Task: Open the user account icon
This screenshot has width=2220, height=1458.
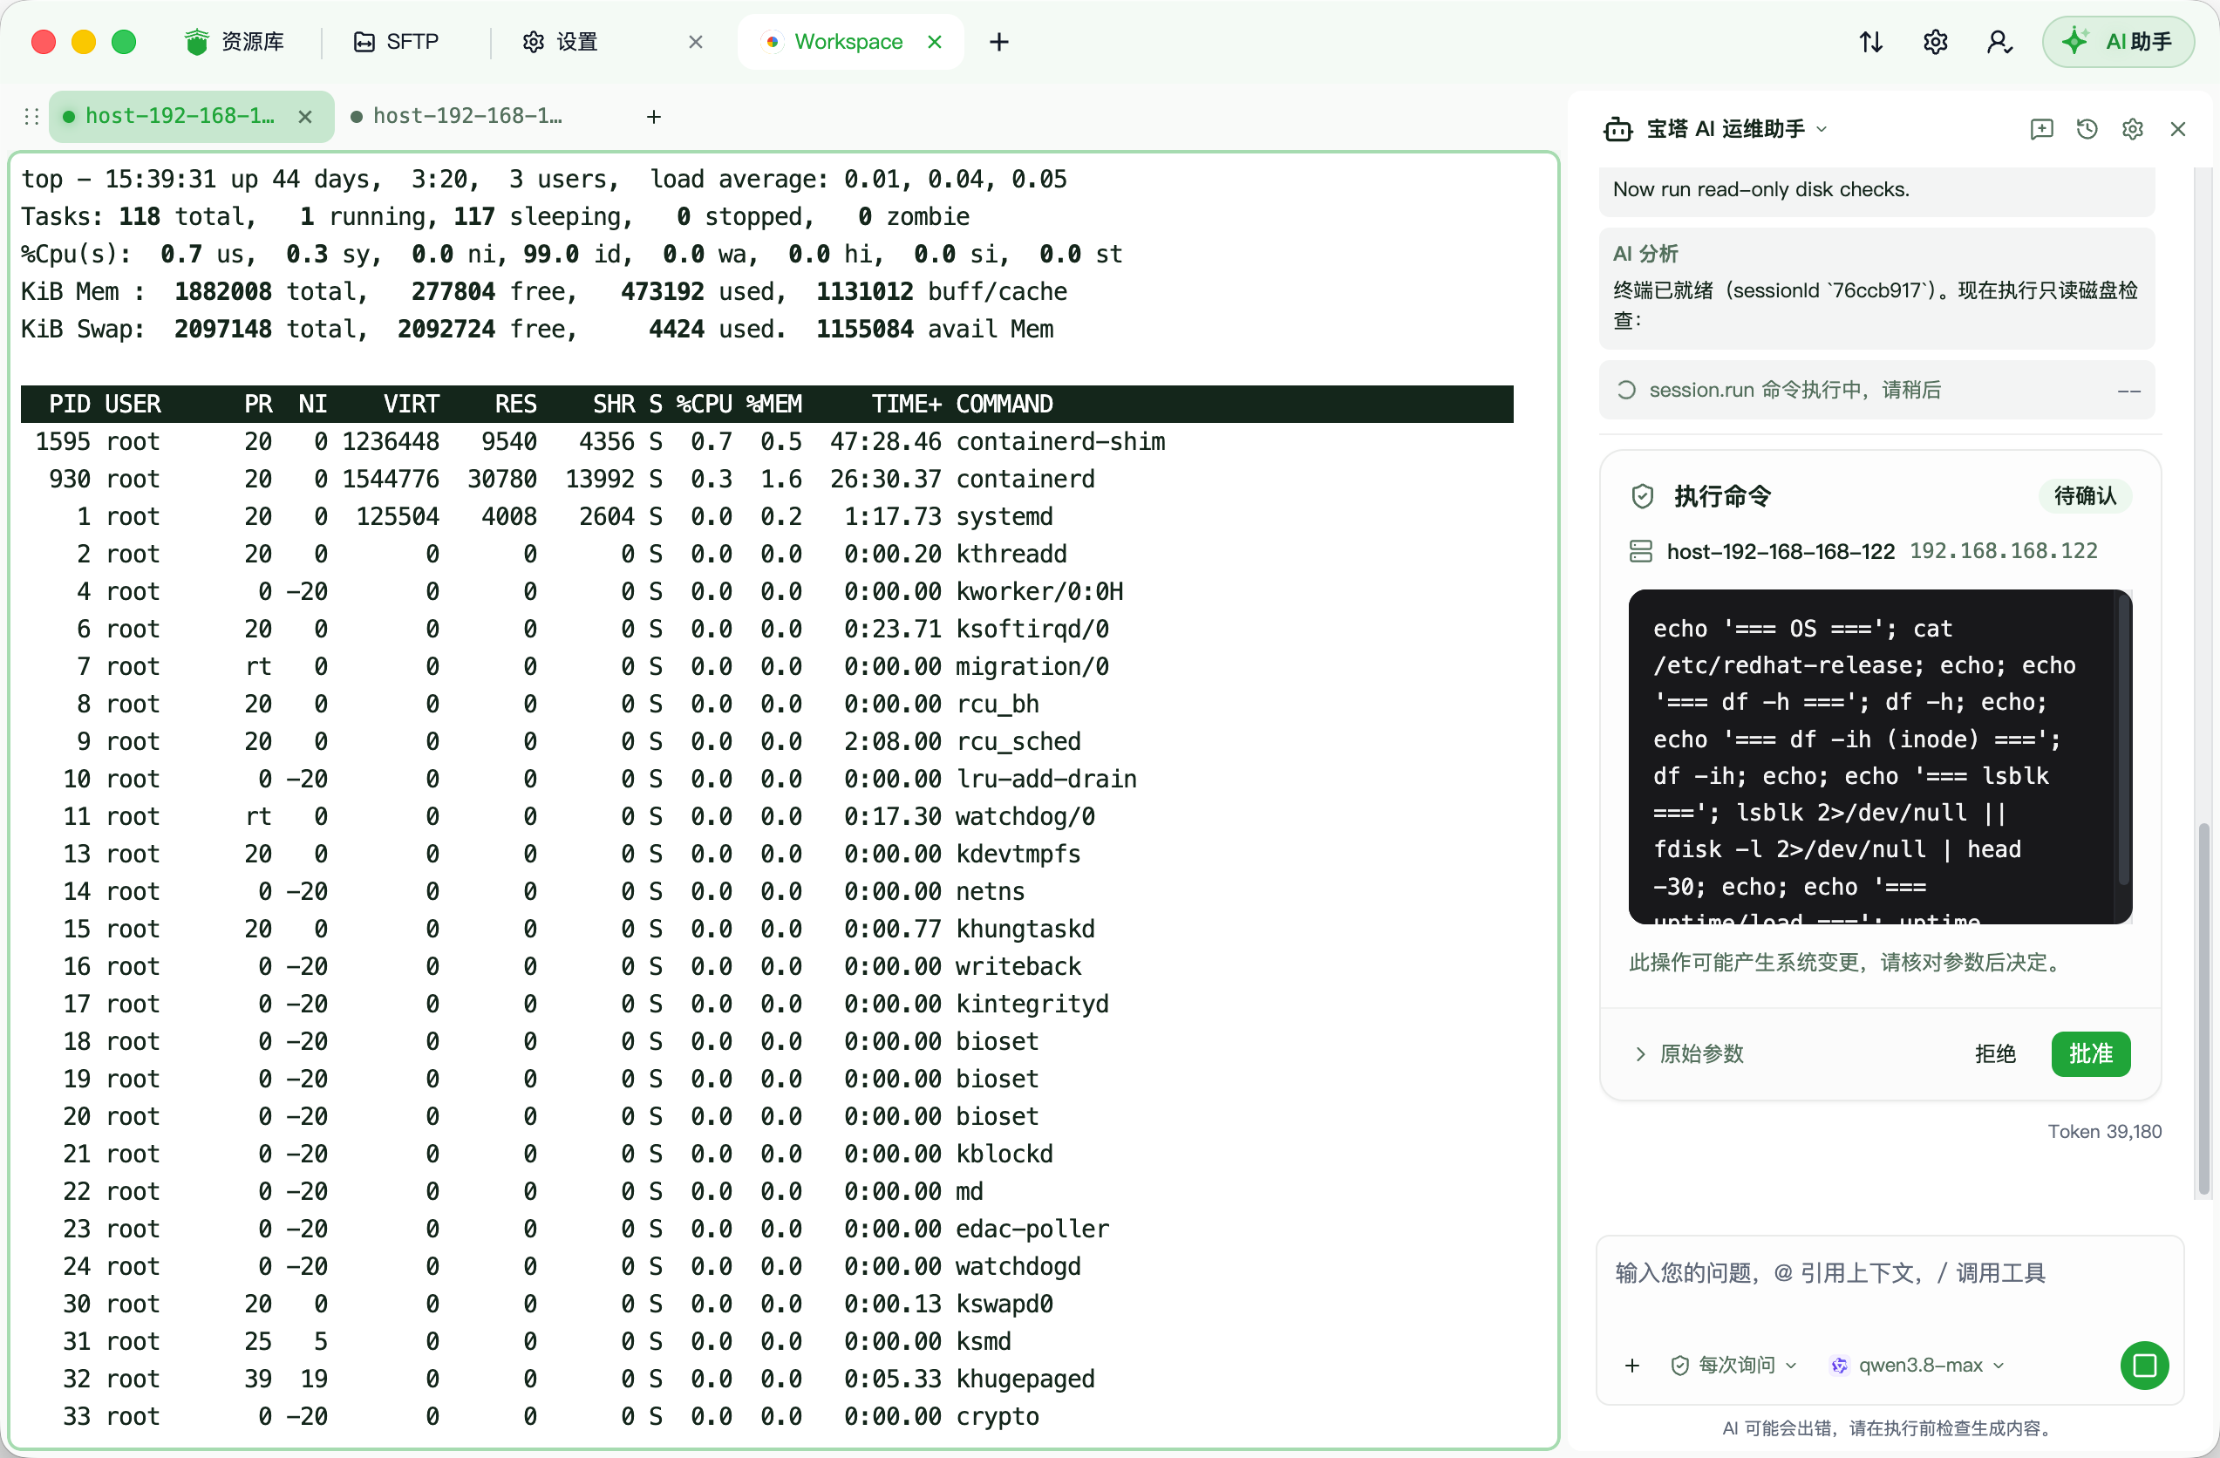Action: [1999, 42]
